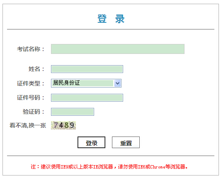The height and width of the screenshot is (178, 221).
Task: Expand the dropdown arrow beside 居民身份证
Action: point(117,83)
